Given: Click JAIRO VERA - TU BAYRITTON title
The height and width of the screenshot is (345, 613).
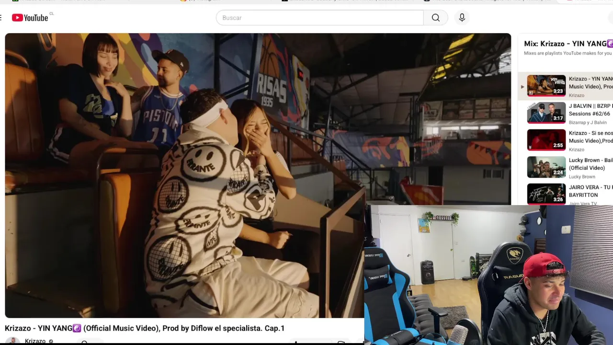Looking at the screenshot, I should (x=590, y=191).
